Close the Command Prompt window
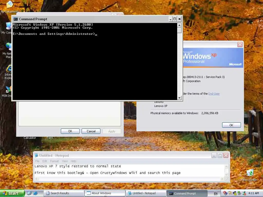Viewport: 263px width, 197px height. tap(179, 19)
